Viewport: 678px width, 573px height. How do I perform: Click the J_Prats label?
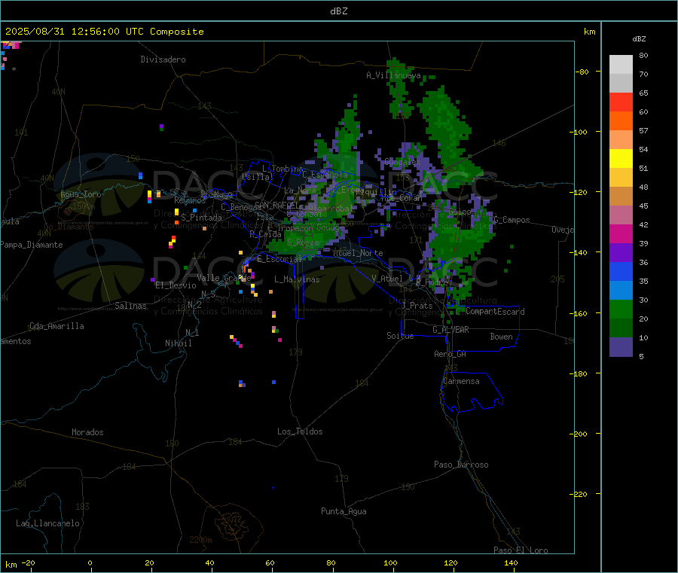pyautogui.click(x=417, y=306)
